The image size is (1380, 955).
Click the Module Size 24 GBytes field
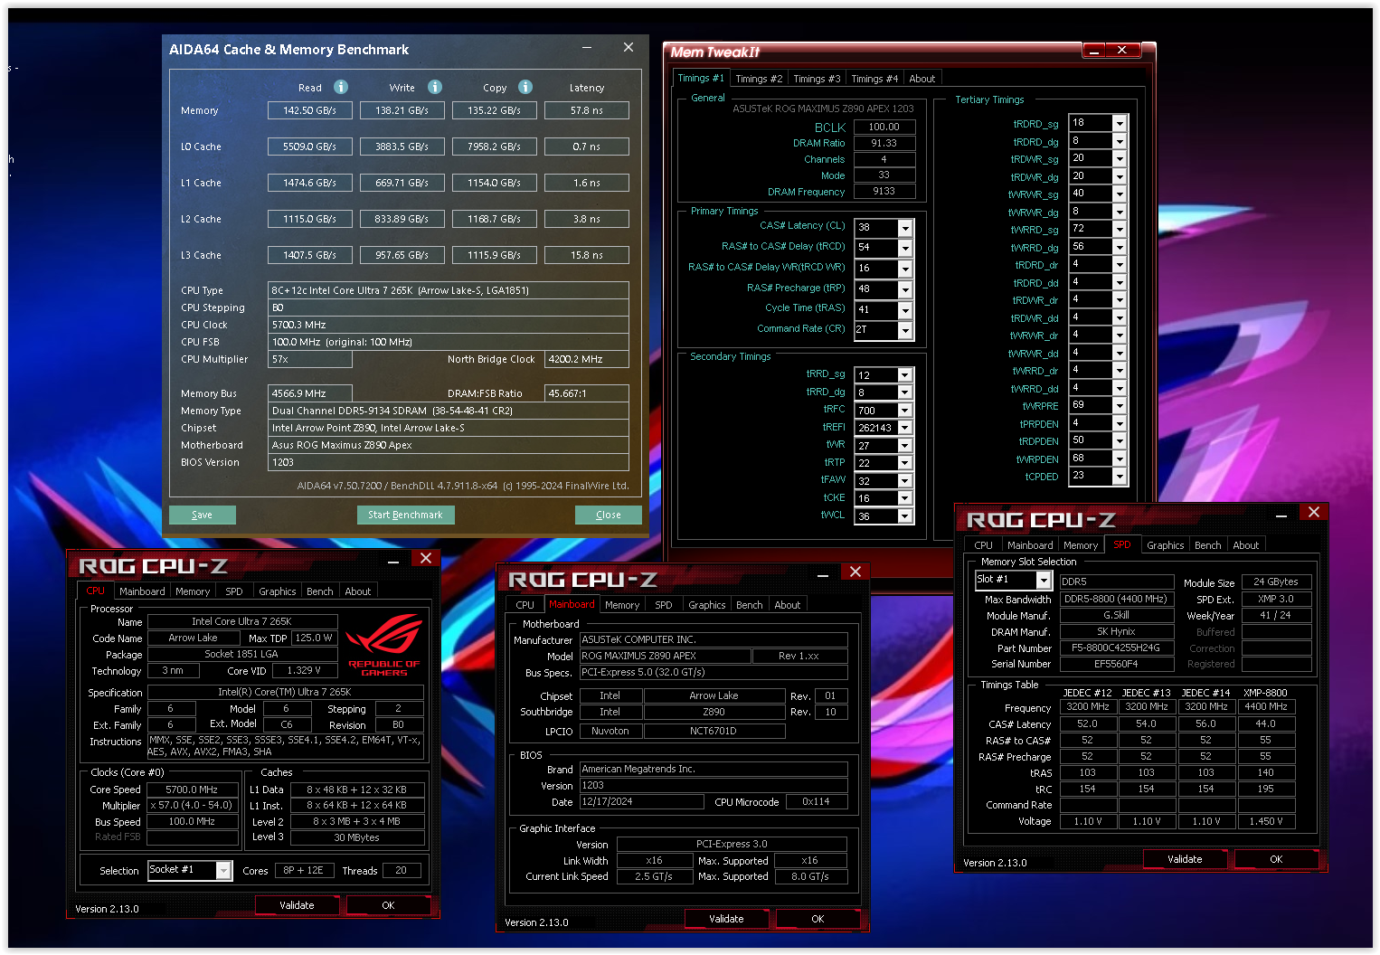[x=1276, y=582]
